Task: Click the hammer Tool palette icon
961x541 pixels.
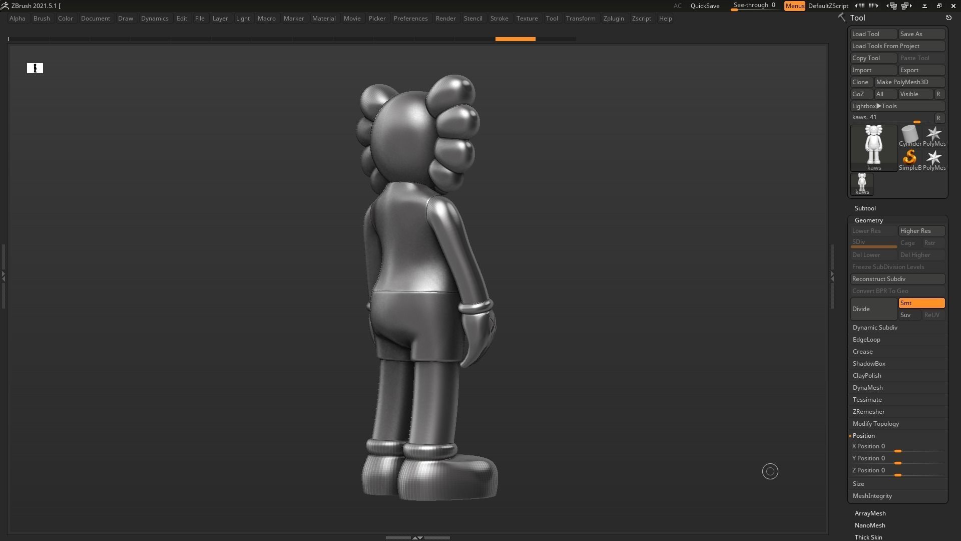Action: [x=841, y=18]
